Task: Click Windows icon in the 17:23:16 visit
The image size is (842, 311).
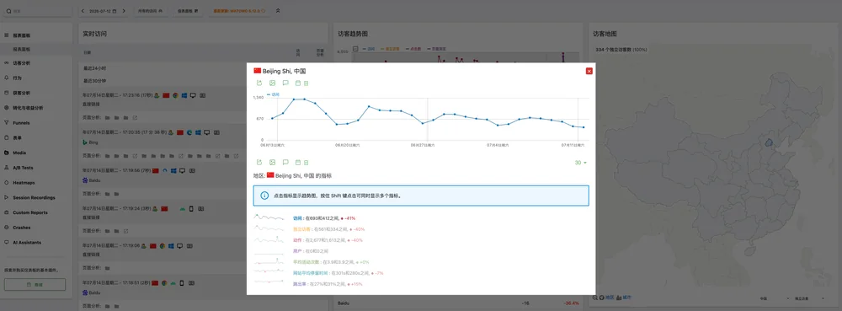Action: pyautogui.click(x=184, y=95)
